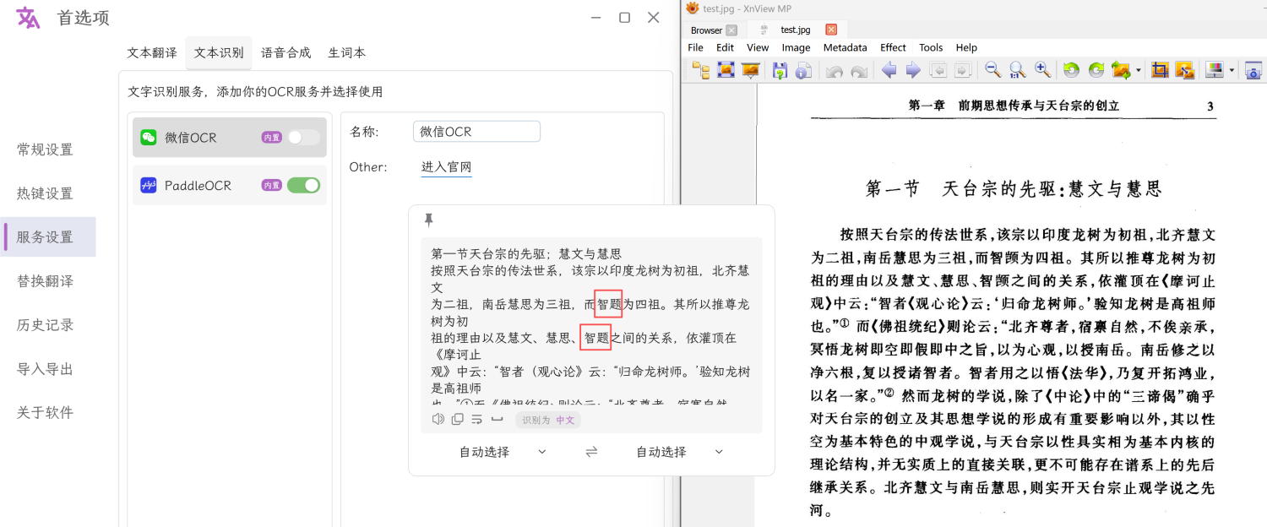Open the Effect menu in XnView
Viewport: 1267px width, 527px height.
(x=893, y=47)
